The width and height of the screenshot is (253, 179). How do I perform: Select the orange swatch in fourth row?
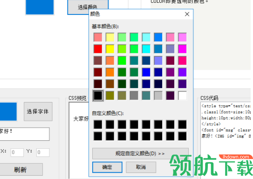point(110,72)
